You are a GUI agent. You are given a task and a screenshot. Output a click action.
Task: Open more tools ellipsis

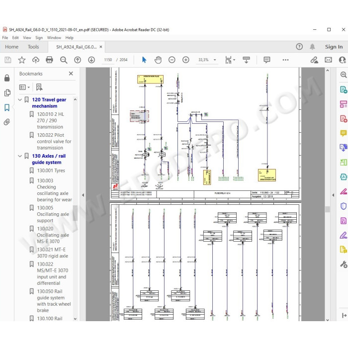286,60
